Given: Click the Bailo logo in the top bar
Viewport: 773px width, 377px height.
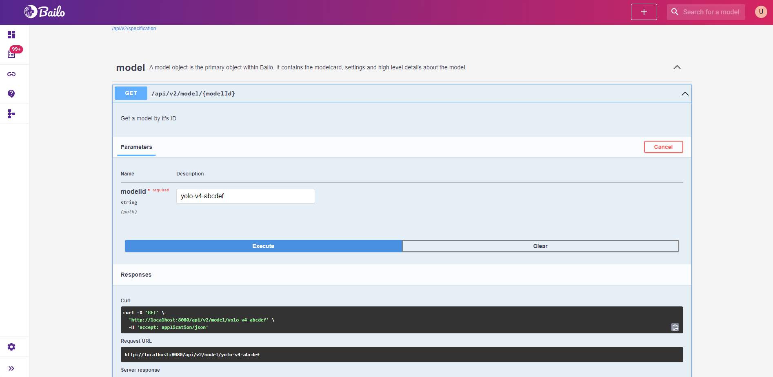Looking at the screenshot, I should pos(44,12).
